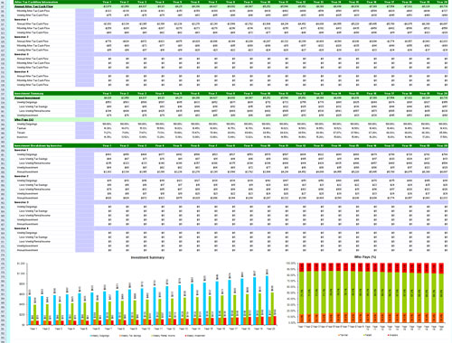
Task: Select the Who Pays (%) stacked chart title
Action: click(x=365, y=257)
